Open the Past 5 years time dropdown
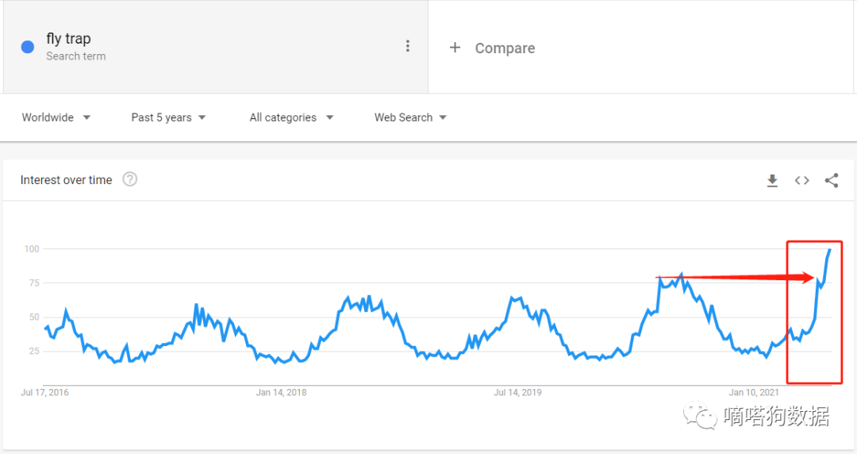The width and height of the screenshot is (857, 454). pos(168,117)
